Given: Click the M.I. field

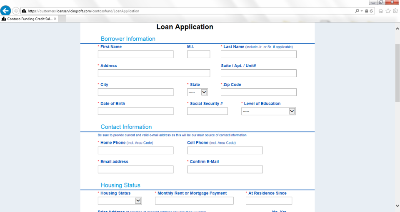Looking at the screenshot, I should 198,54.
